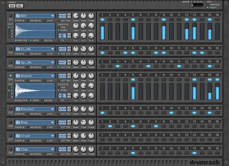229x166 pixels.
Task: Click the PAN knob of Rimshot track
Action: 84,109
